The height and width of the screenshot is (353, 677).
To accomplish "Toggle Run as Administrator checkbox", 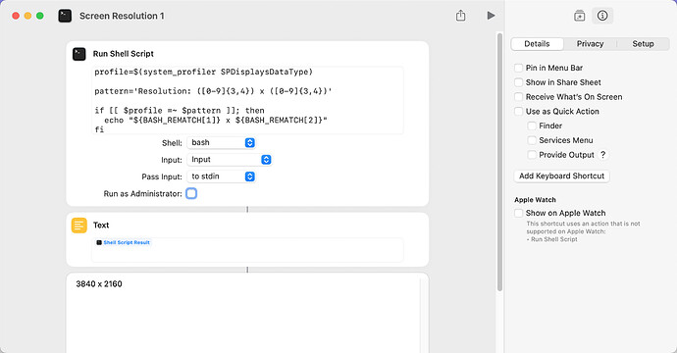I will click(x=191, y=193).
